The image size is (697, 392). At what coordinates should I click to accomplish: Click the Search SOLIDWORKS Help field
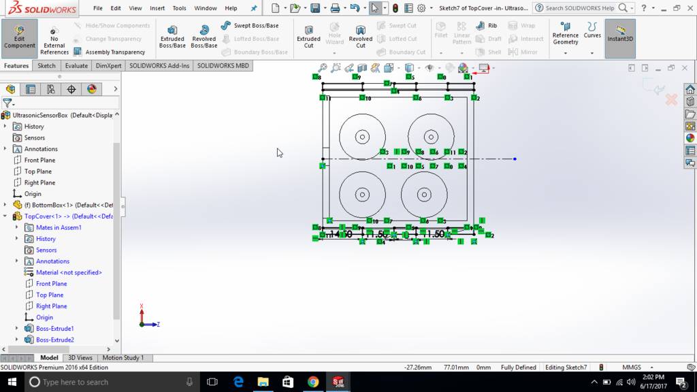pos(580,8)
